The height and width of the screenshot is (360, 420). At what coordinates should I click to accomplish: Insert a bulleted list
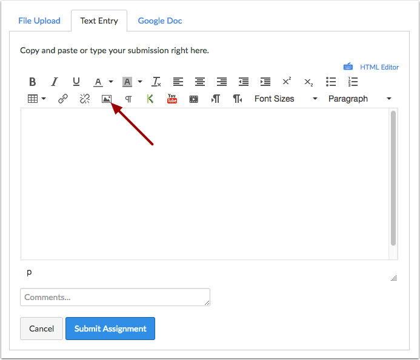tap(331, 82)
